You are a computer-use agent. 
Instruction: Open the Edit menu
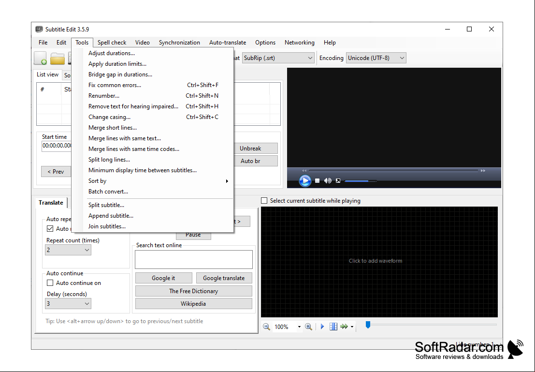(61, 43)
